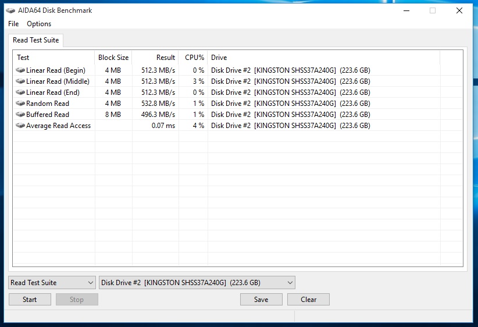The height and width of the screenshot is (327, 478).
Task: Click the disk icon beside Random Read
Action: (x=20, y=104)
